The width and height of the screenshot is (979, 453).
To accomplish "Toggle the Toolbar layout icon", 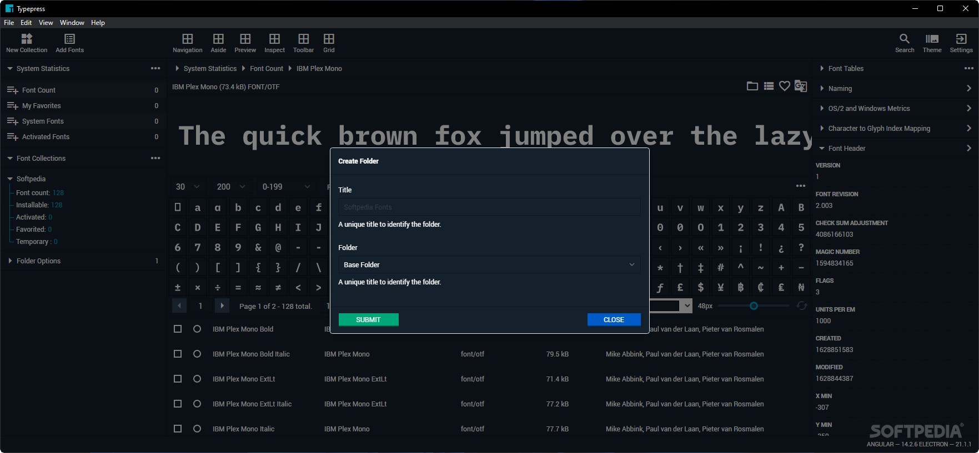I will pyautogui.click(x=303, y=38).
